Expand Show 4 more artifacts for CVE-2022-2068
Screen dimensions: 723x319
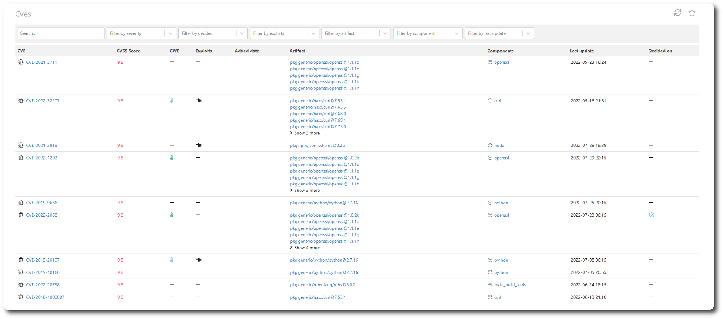click(305, 248)
